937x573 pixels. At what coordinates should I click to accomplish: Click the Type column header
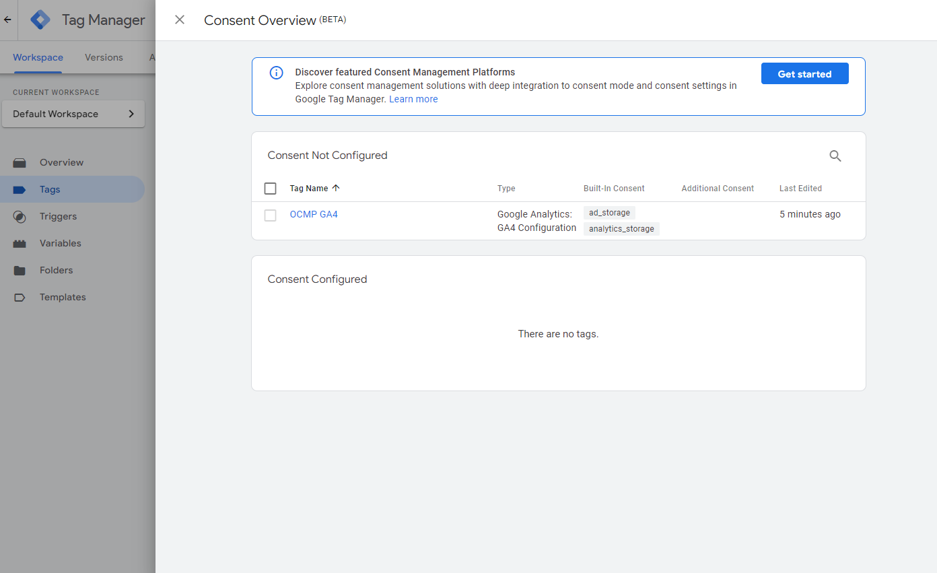506,189
